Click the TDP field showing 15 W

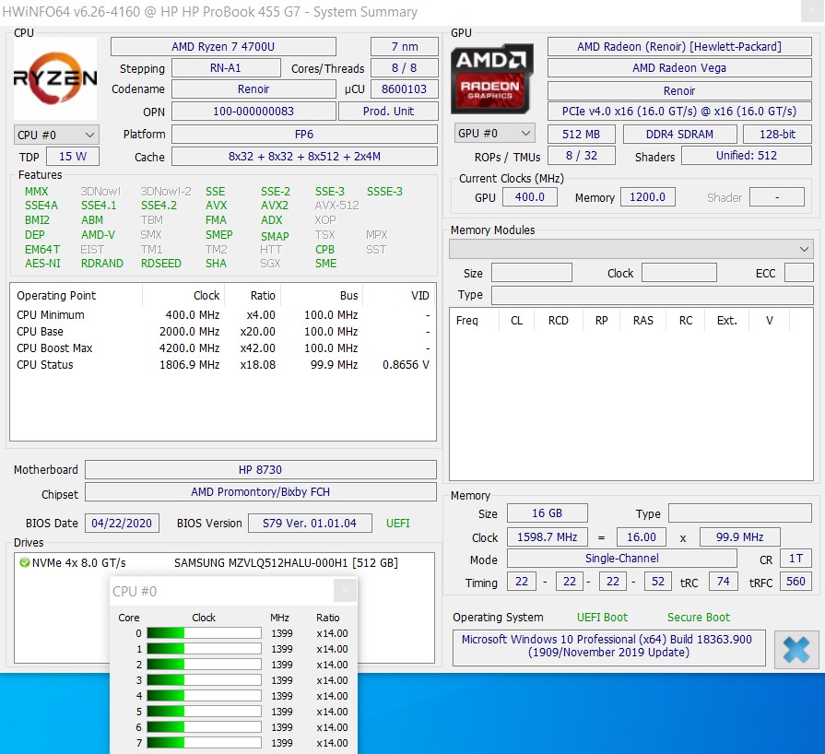click(73, 157)
